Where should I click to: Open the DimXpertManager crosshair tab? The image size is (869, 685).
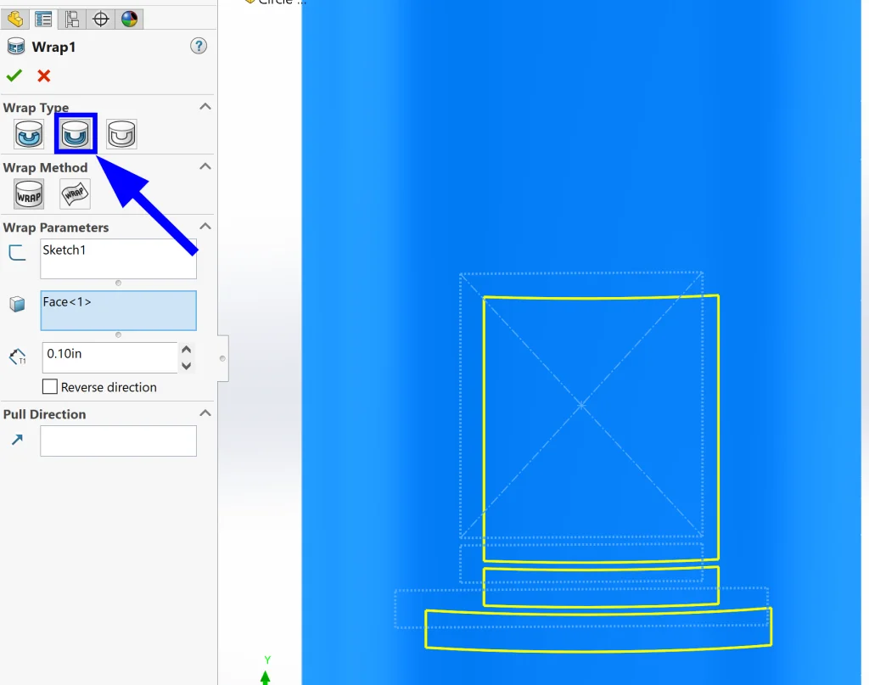101,20
